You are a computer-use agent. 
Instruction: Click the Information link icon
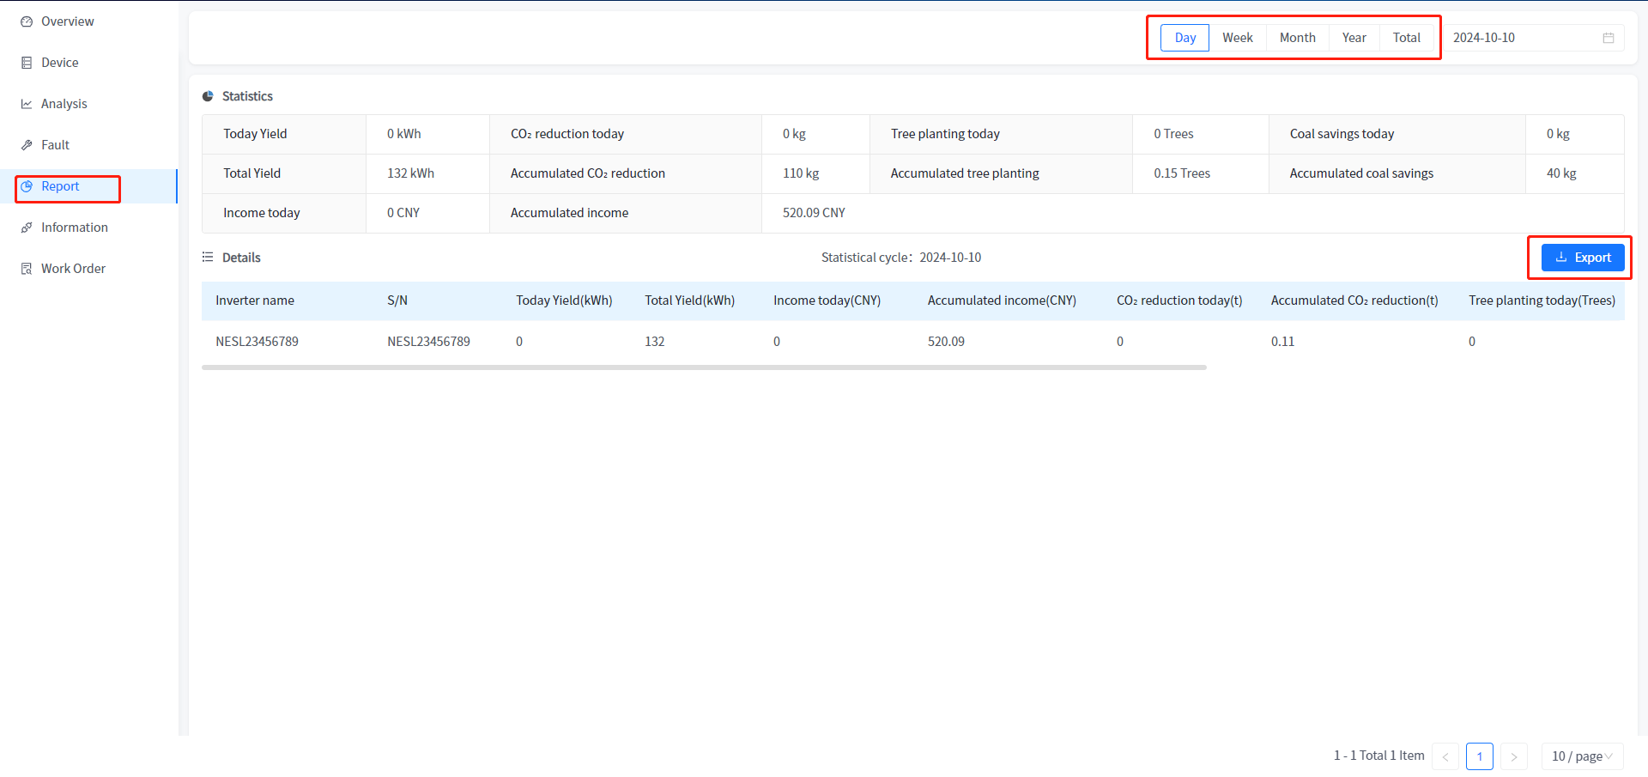point(27,228)
